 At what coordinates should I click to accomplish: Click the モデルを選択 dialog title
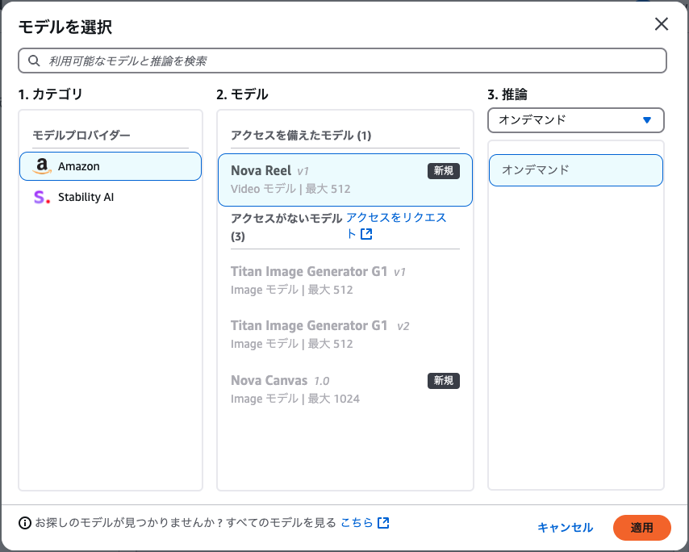65,27
